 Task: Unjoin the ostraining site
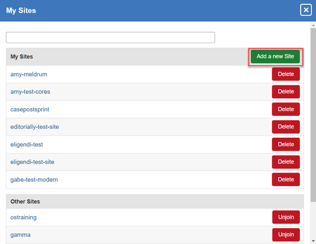pyautogui.click(x=286, y=217)
